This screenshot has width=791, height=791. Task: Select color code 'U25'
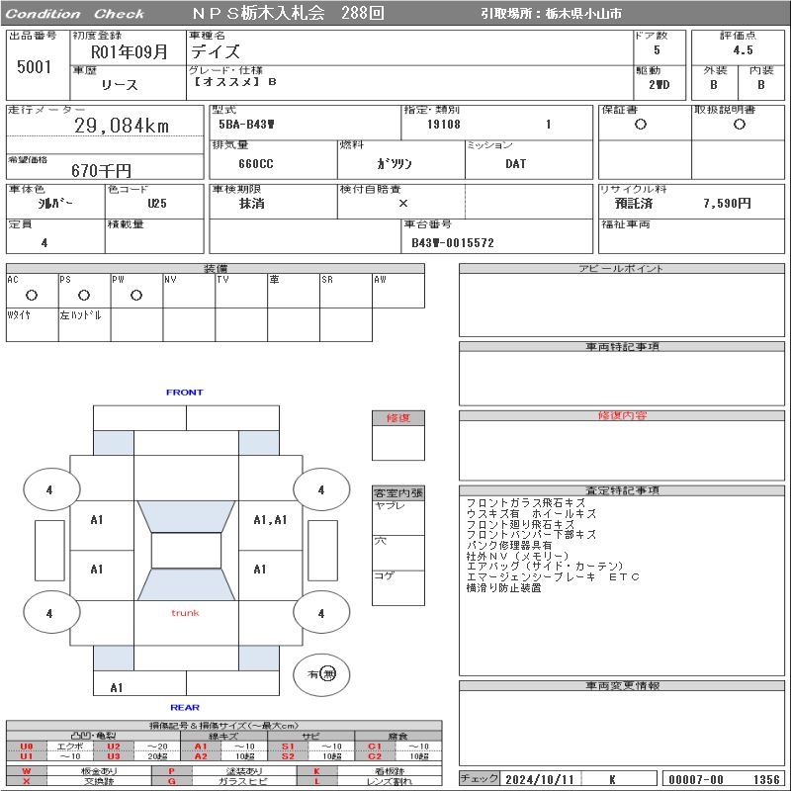coord(157,204)
